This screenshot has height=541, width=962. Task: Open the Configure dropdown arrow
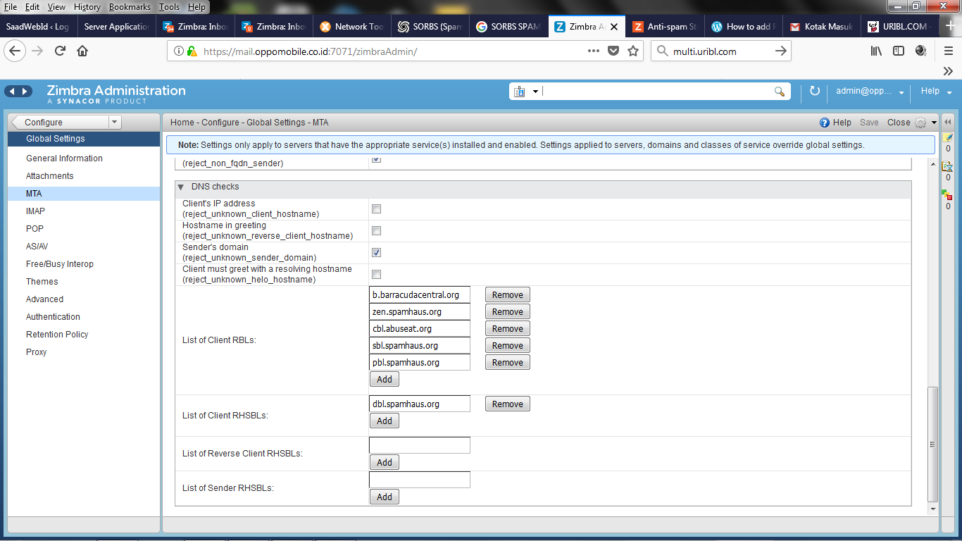[x=115, y=122]
